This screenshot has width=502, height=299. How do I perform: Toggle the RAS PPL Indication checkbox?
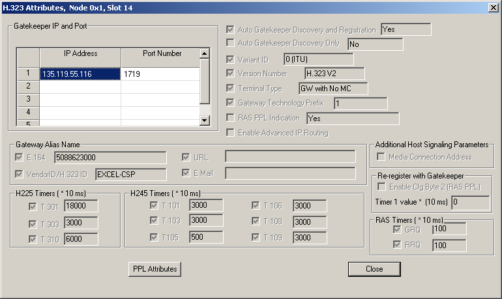(230, 118)
